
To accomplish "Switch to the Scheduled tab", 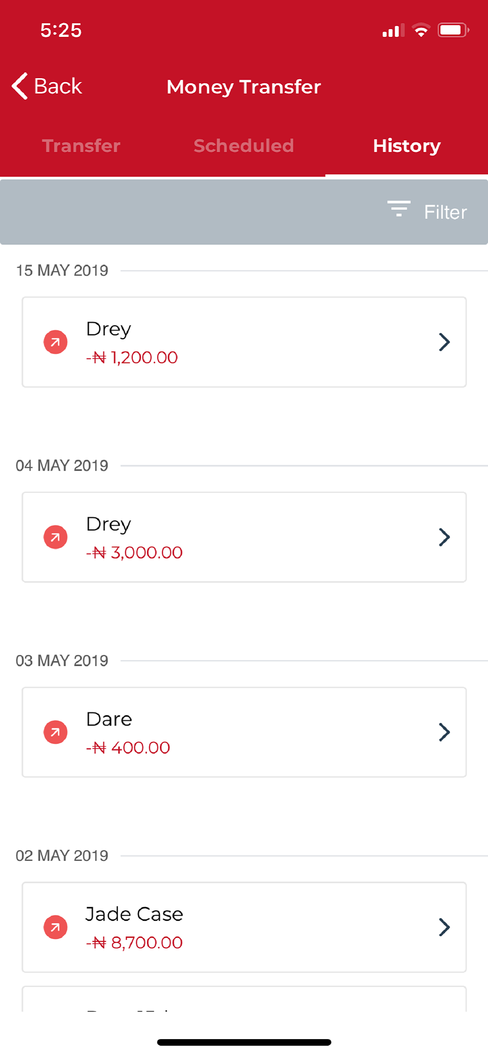I will pos(244,146).
